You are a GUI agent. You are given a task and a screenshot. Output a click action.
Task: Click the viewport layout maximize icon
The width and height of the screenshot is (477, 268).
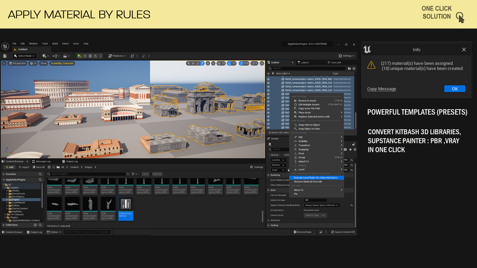point(262,63)
